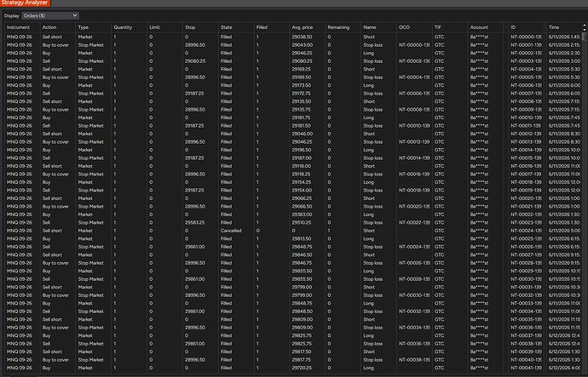
Task: Click the vertical scrollbar thumb of the orders grid
Action: click(x=585, y=37)
